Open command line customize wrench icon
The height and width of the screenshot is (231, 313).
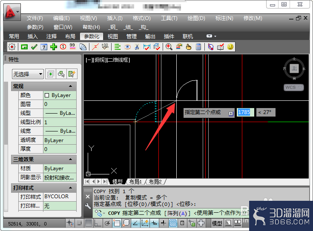point(88,205)
